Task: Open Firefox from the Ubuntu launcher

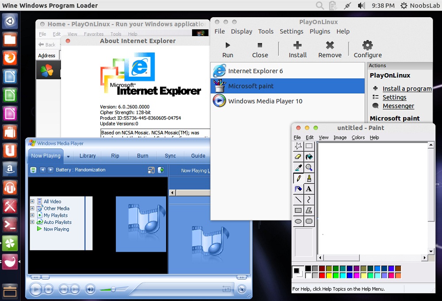Action: pos(10,58)
